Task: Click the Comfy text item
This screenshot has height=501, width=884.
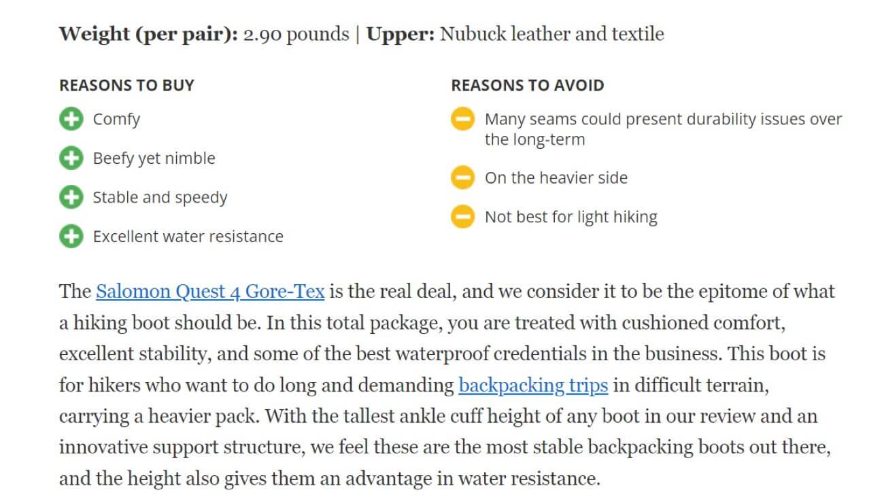Action: (116, 120)
